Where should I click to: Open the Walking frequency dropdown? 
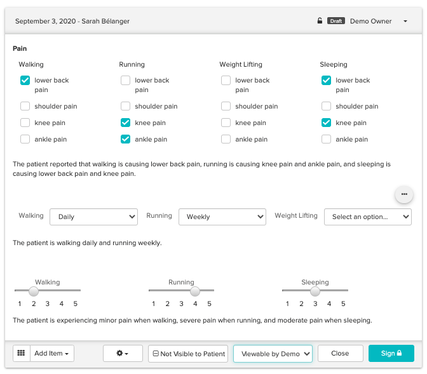(93, 217)
